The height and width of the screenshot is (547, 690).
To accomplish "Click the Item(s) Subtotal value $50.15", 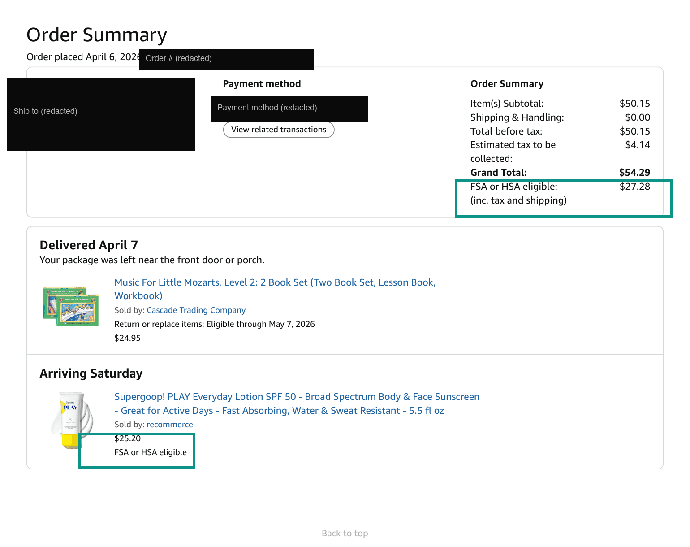I will (634, 104).
